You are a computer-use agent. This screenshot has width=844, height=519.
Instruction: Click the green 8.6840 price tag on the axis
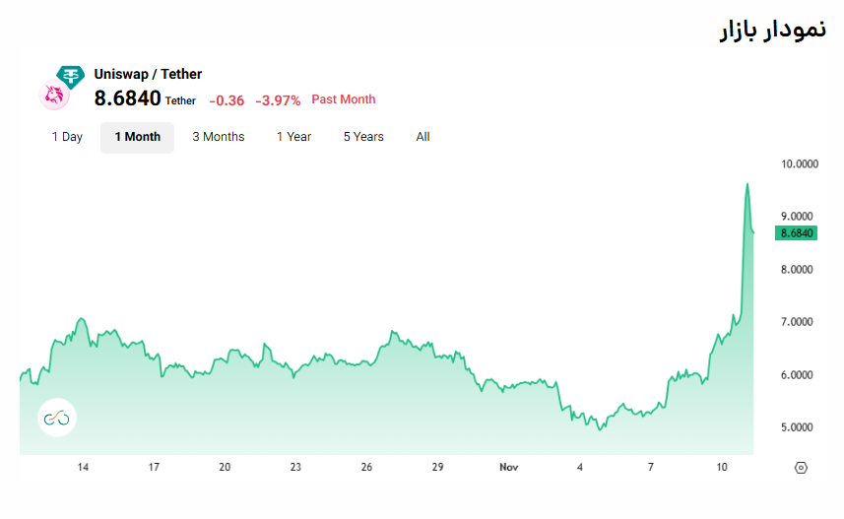click(796, 233)
